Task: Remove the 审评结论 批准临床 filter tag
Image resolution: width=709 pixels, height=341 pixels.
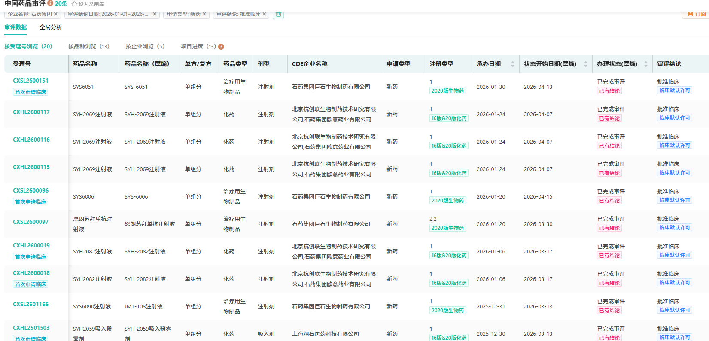Action: pos(265,14)
